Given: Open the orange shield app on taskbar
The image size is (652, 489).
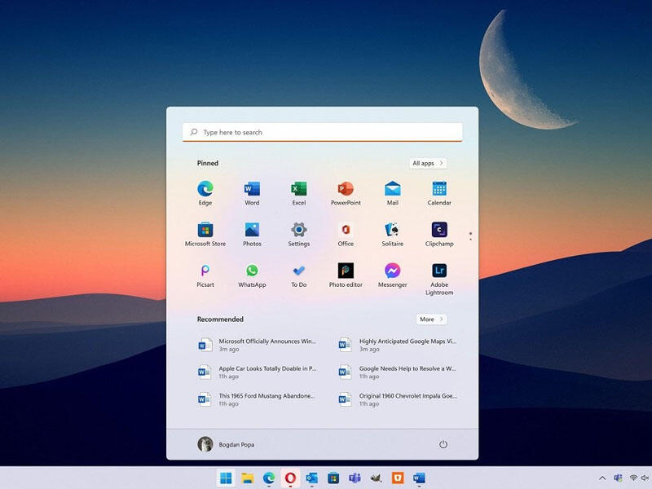Looking at the screenshot, I should tap(398, 478).
